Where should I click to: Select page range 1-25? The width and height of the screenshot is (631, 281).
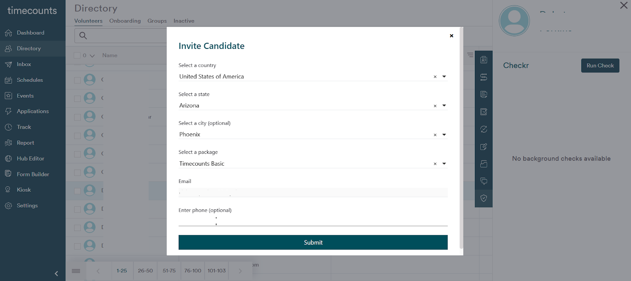[122, 271]
